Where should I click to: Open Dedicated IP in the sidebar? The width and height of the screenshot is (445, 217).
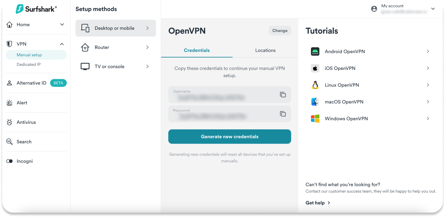(x=29, y=65)
